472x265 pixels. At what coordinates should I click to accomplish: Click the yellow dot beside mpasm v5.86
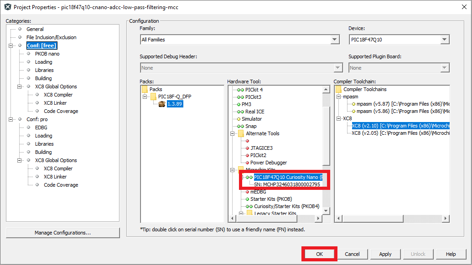point(354,111)
